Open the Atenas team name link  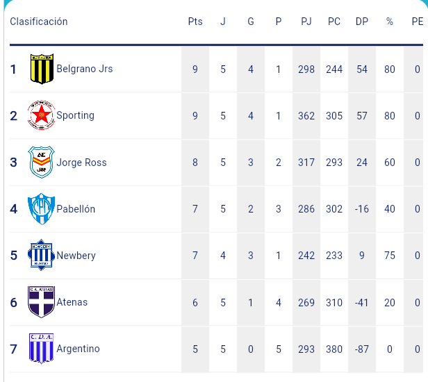click(x=72, y=302)
